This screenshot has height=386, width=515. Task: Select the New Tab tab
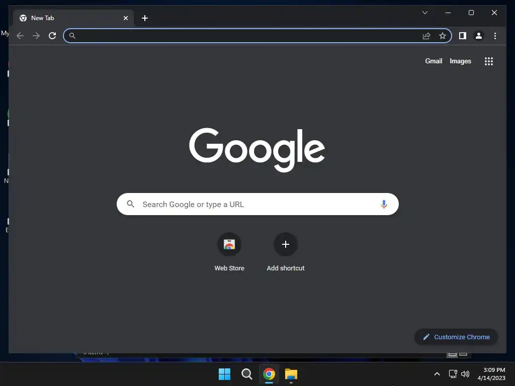(73, 18)
